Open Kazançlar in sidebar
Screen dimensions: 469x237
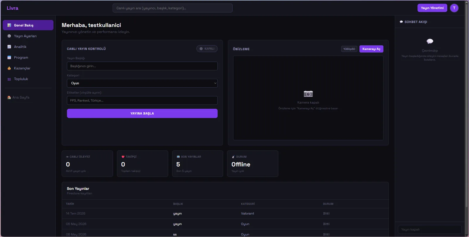[28, 68]
